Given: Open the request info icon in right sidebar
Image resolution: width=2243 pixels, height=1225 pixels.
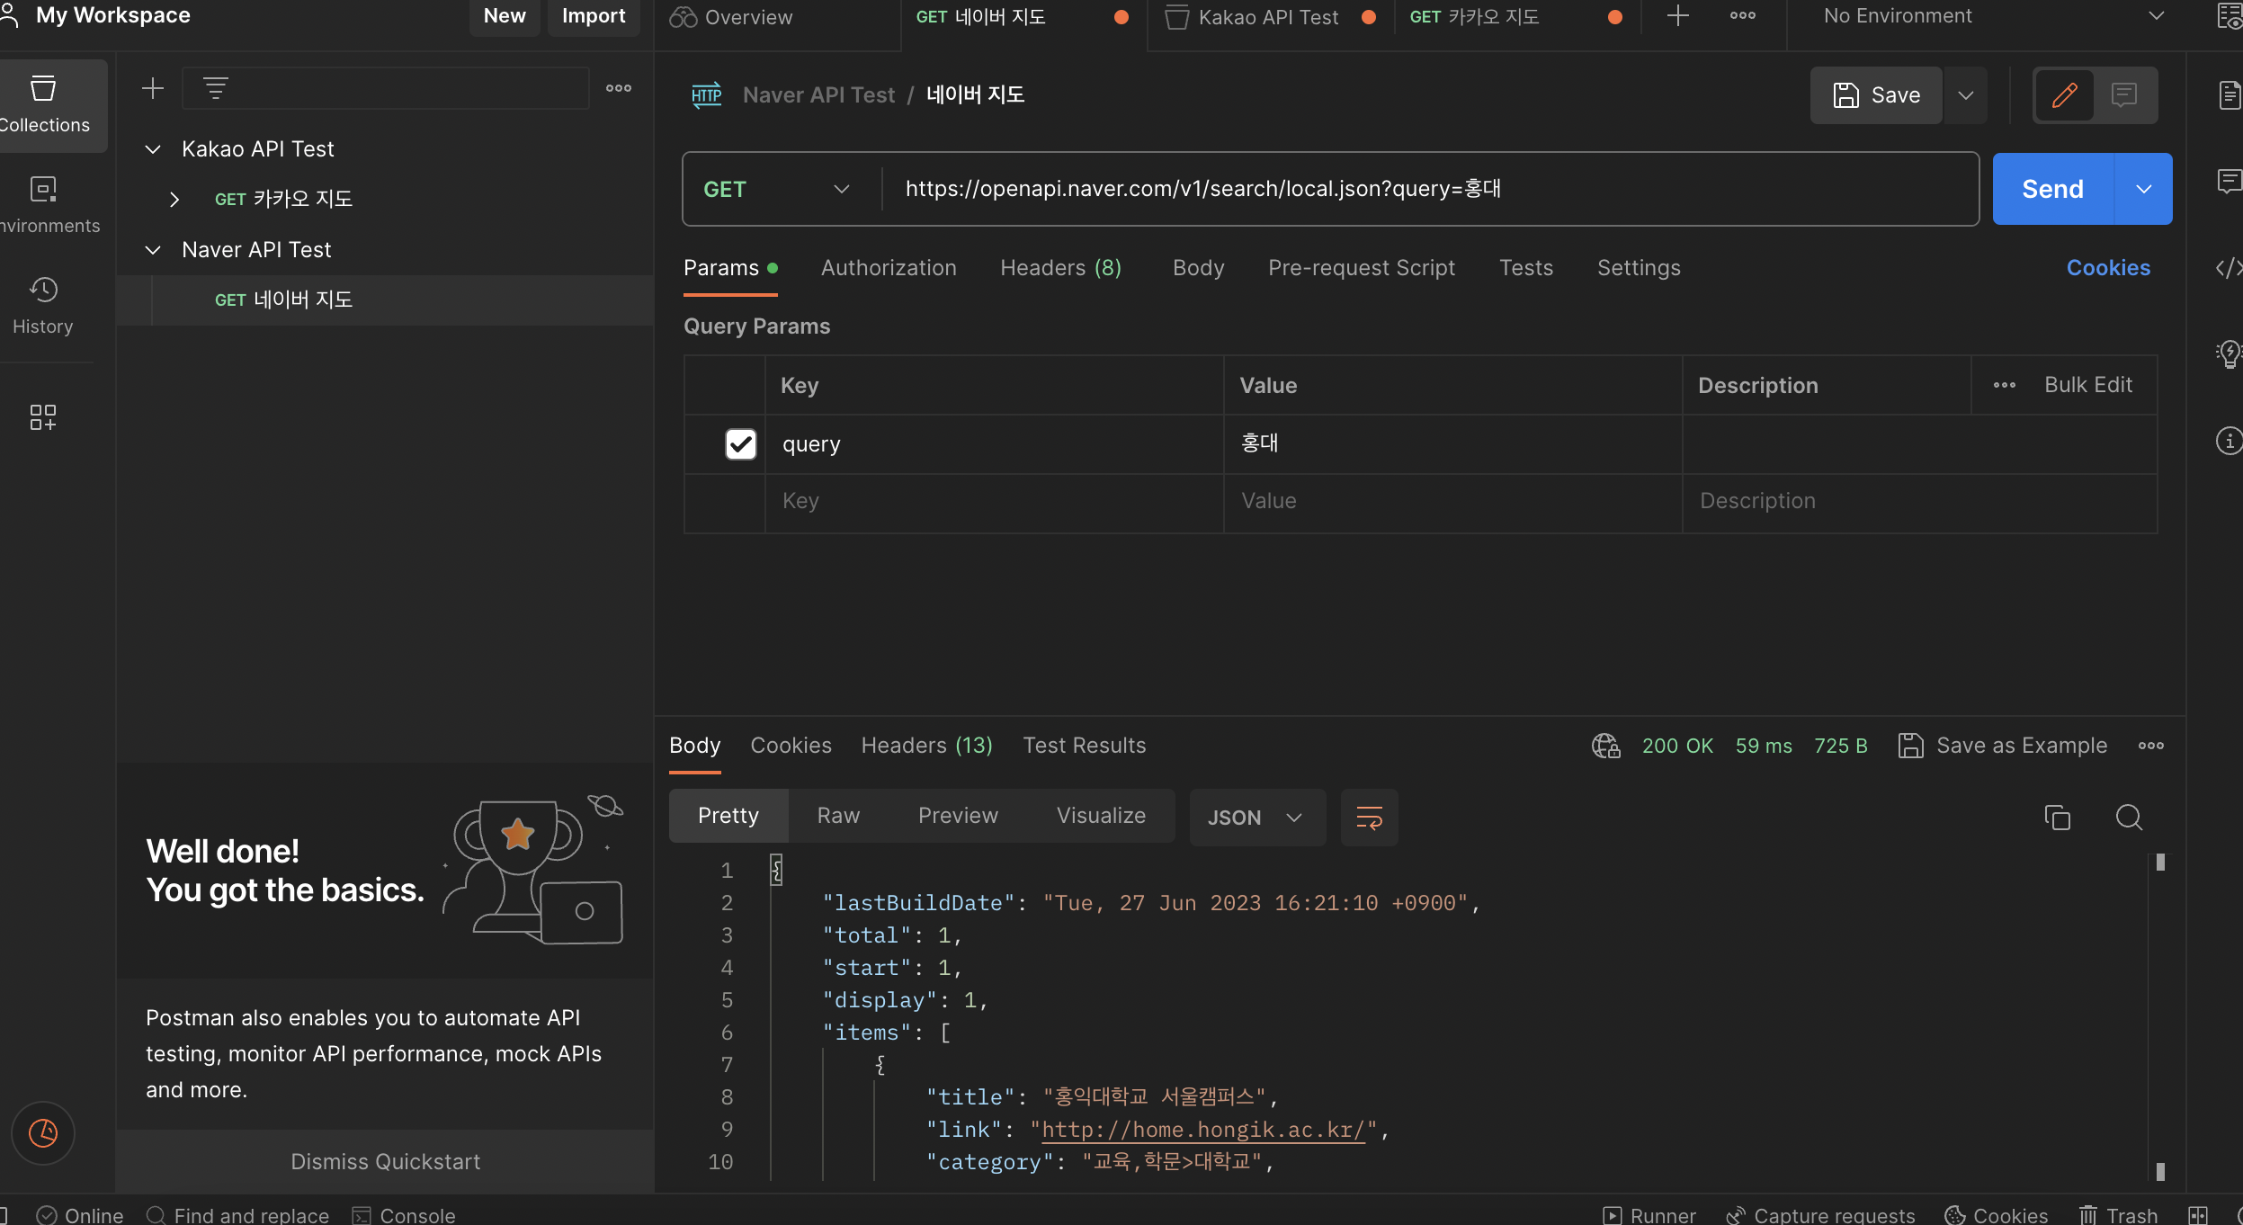Looking at the screenshot, I should [x=2229, y=441].
